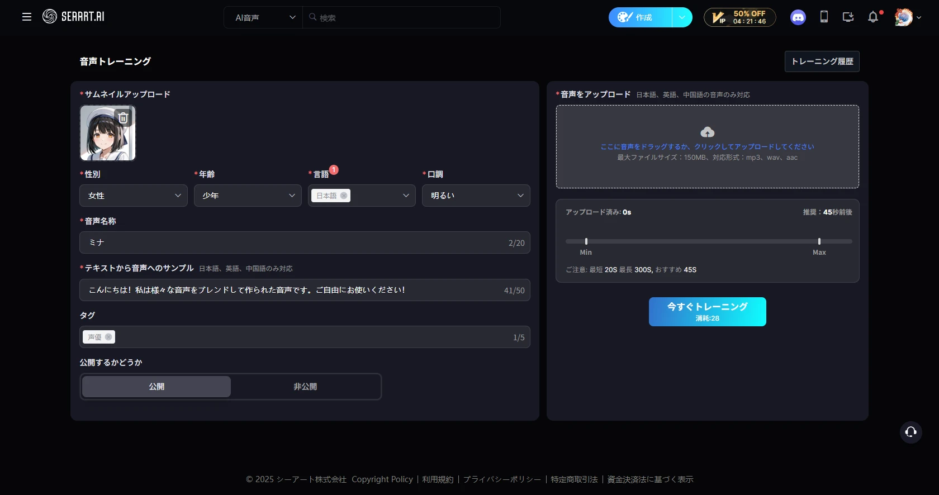Screen dimensions: 939x495
Task: Start training with 今すぐトレーニング button
Action: pos(707,312)
